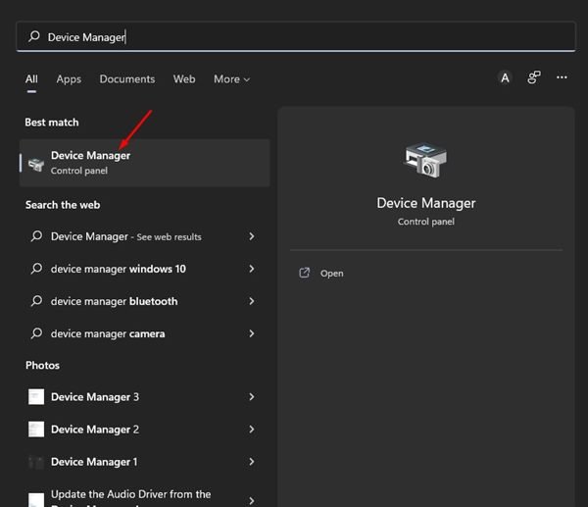588x507 pixels.
Task: Click the Device Manager 2 photo thumbnail
Action: [36, 430]
